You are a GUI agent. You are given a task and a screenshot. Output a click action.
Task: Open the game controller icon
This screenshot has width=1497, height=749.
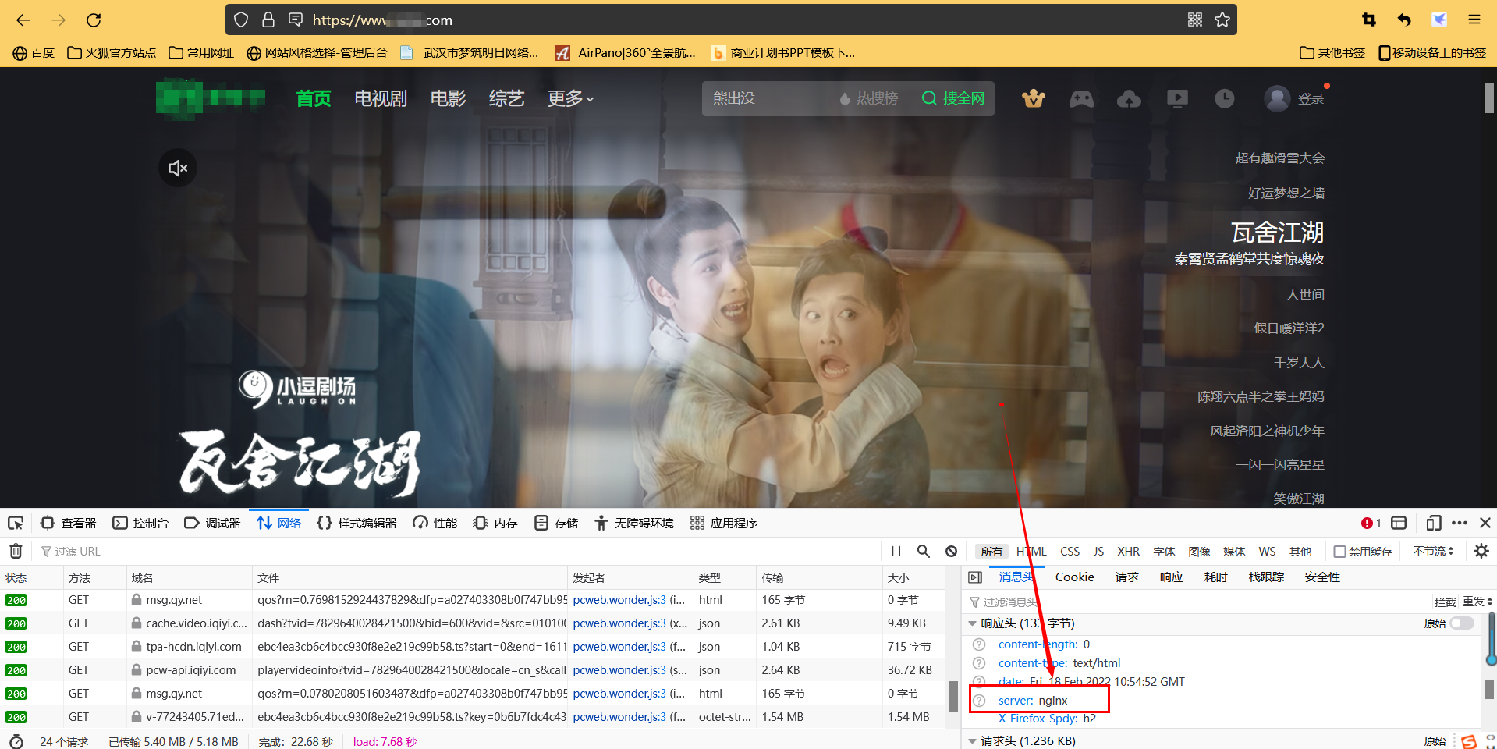point(1081,98)
